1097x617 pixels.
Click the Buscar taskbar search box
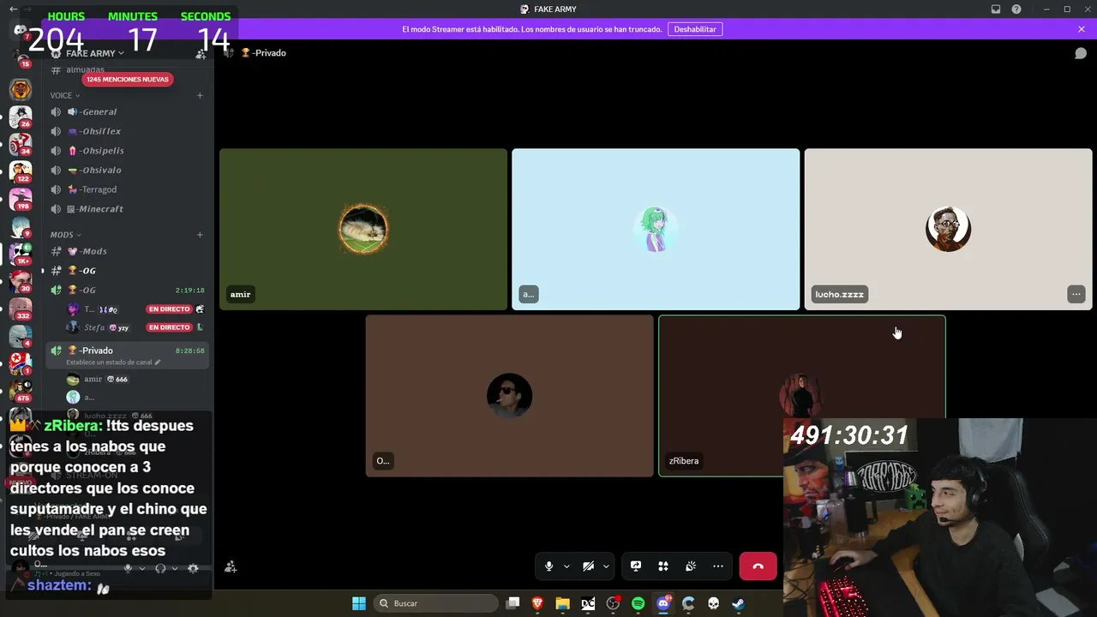coord(436,603)
